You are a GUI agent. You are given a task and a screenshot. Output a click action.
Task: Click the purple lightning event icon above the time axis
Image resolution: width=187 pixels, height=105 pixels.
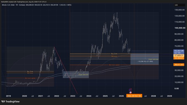click(x=131, y=90)
